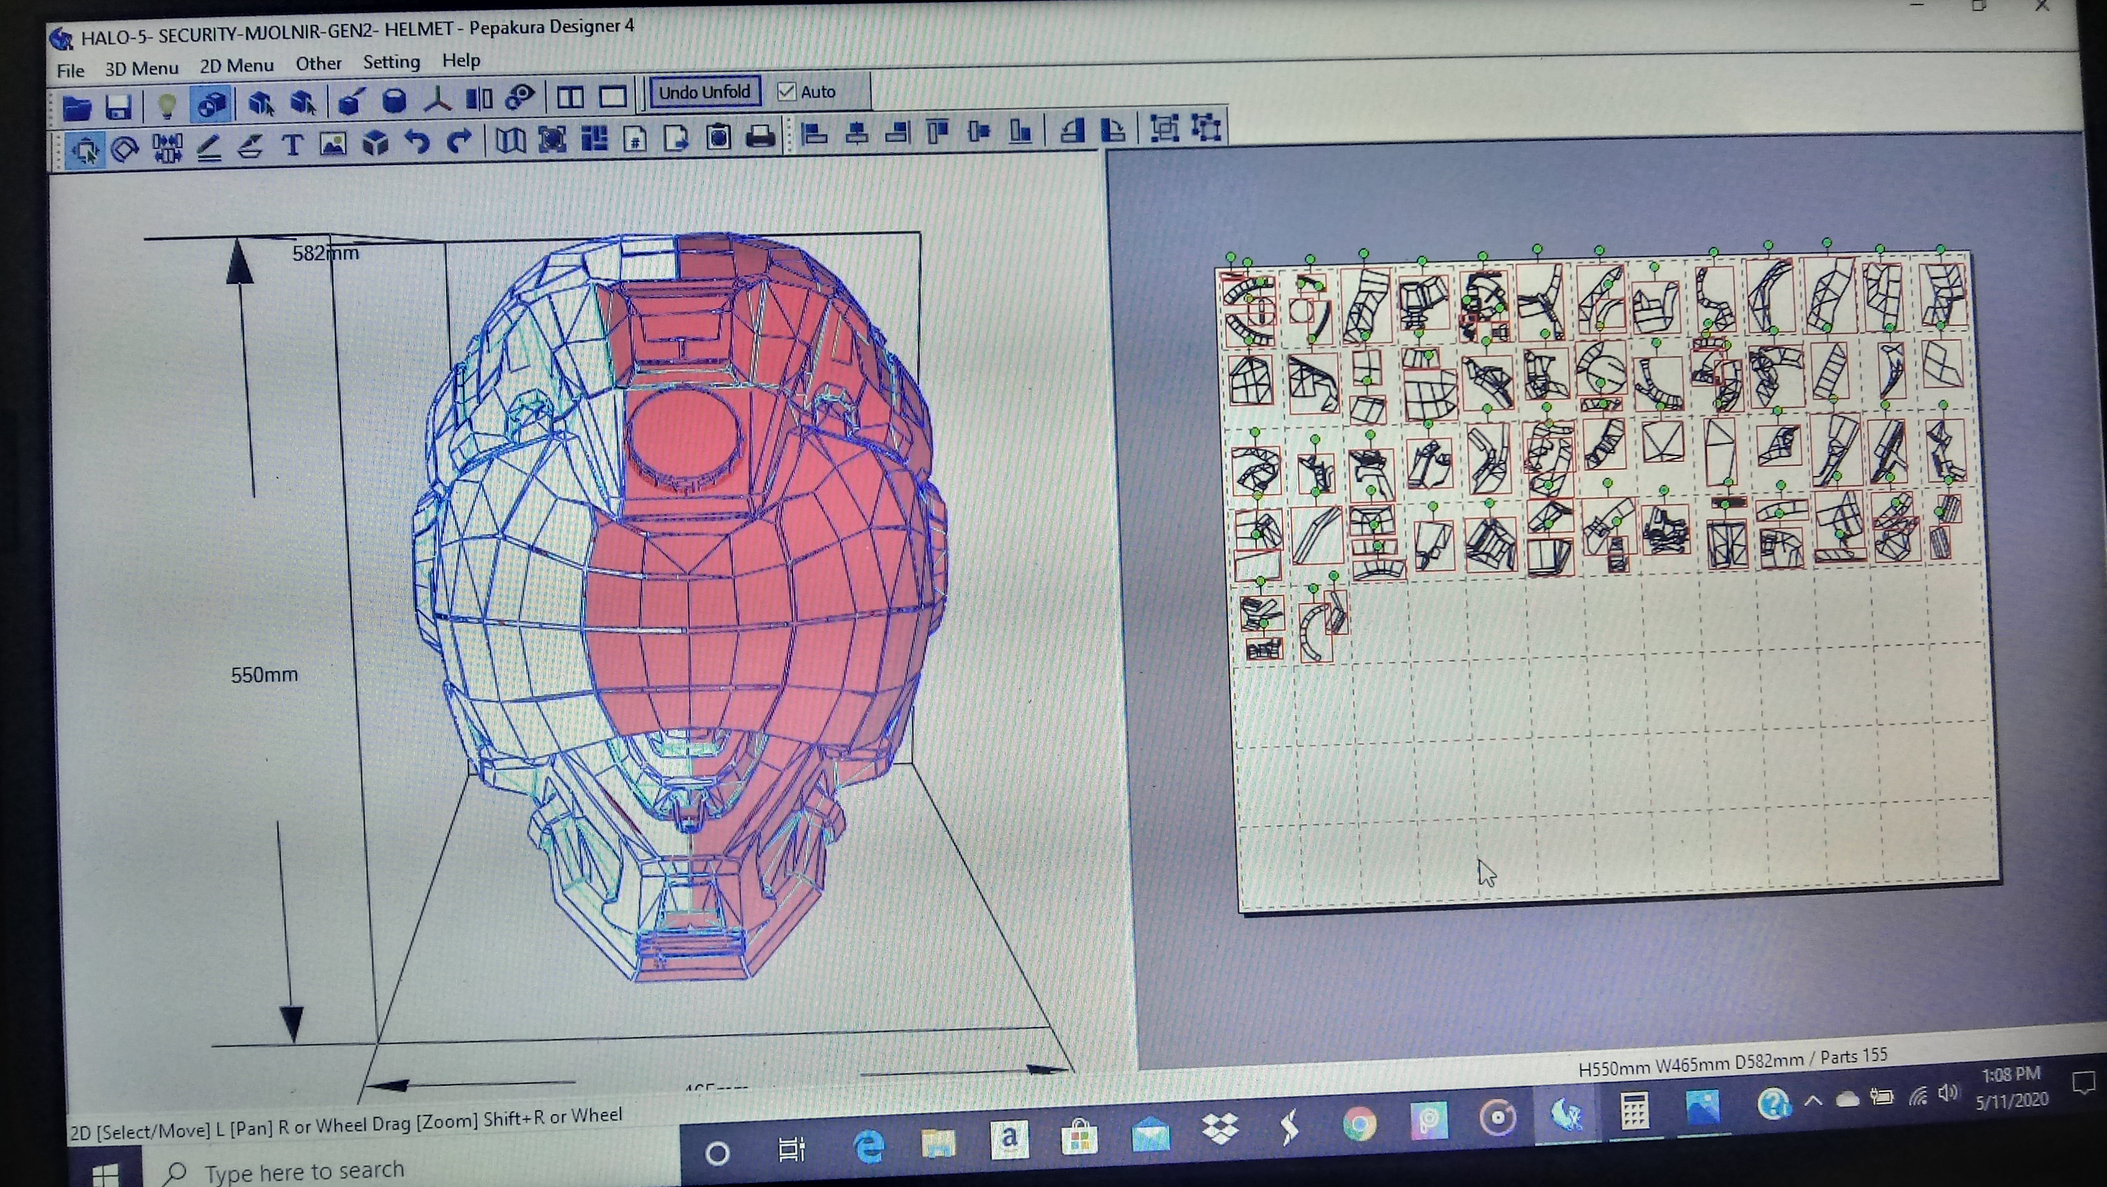
Task: Click the Undo Unfold button
Action: [704, 92]
